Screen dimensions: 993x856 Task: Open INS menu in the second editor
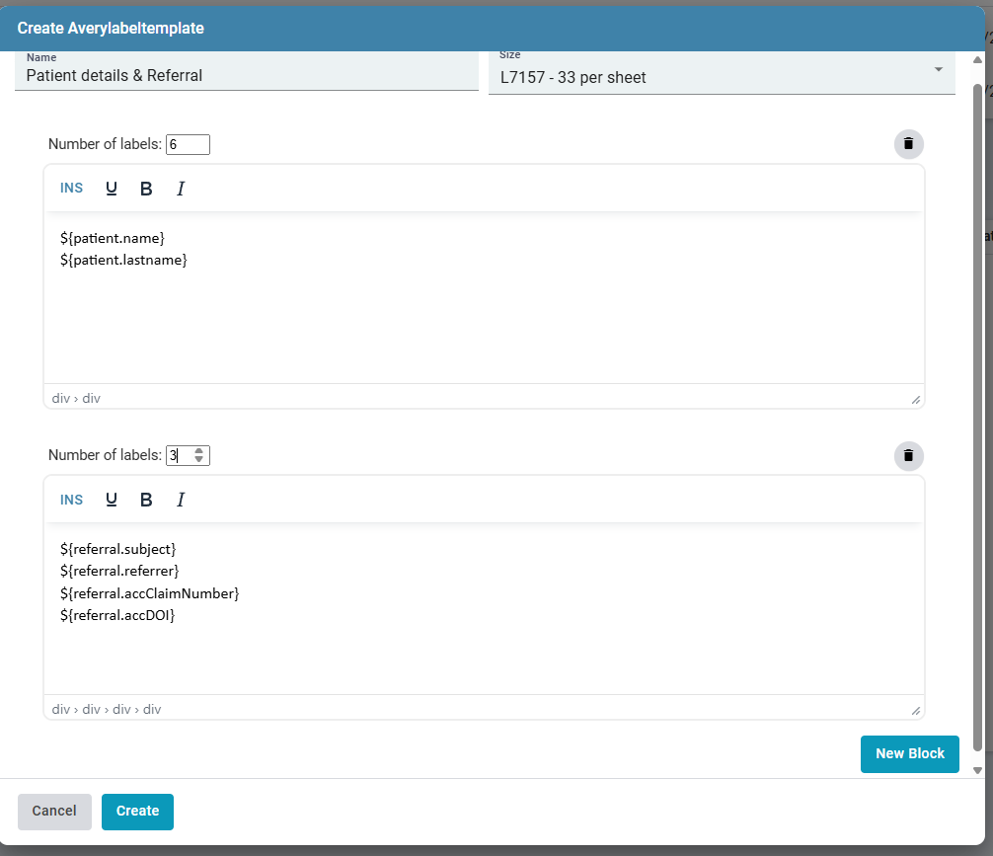72,500
